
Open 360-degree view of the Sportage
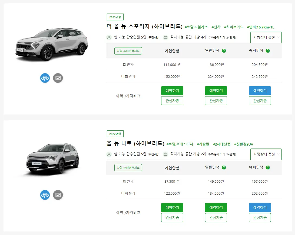point(45,78)
